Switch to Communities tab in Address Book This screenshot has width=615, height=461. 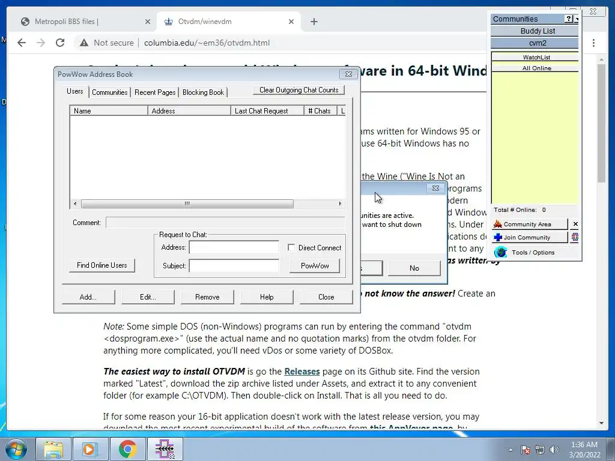tap(109, 92)
